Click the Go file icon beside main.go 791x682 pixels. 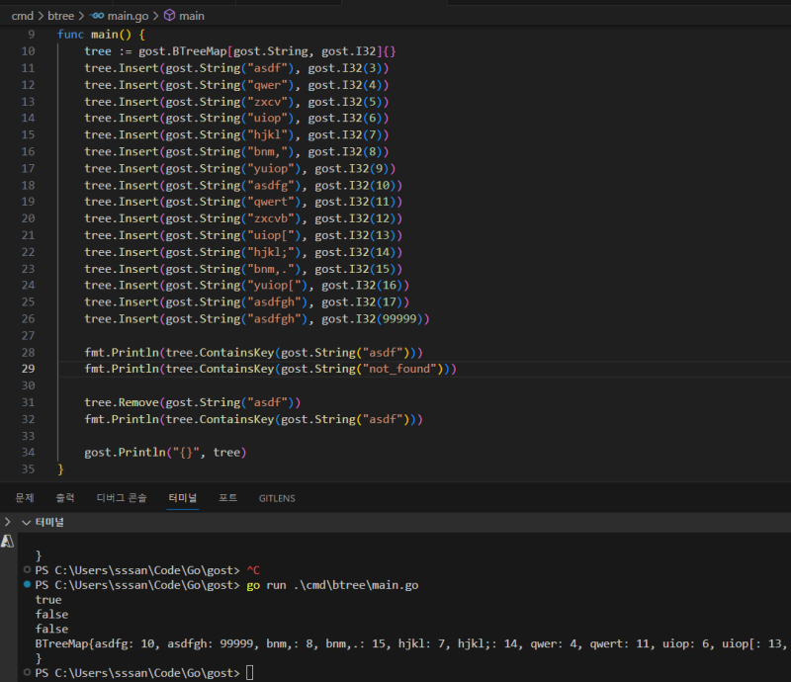[97, 16]
